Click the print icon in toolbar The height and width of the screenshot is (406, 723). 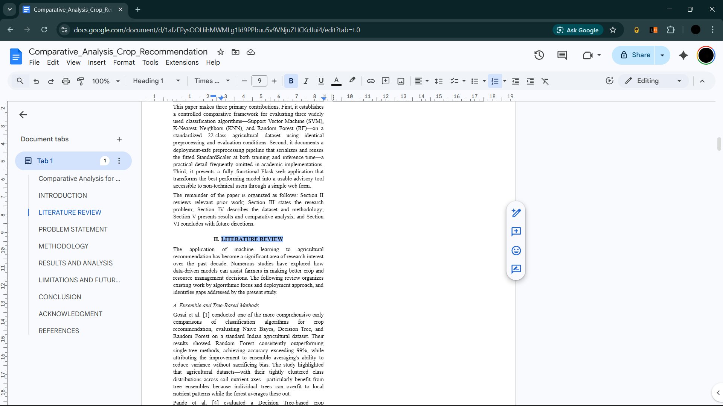click(x=66, y=81)
